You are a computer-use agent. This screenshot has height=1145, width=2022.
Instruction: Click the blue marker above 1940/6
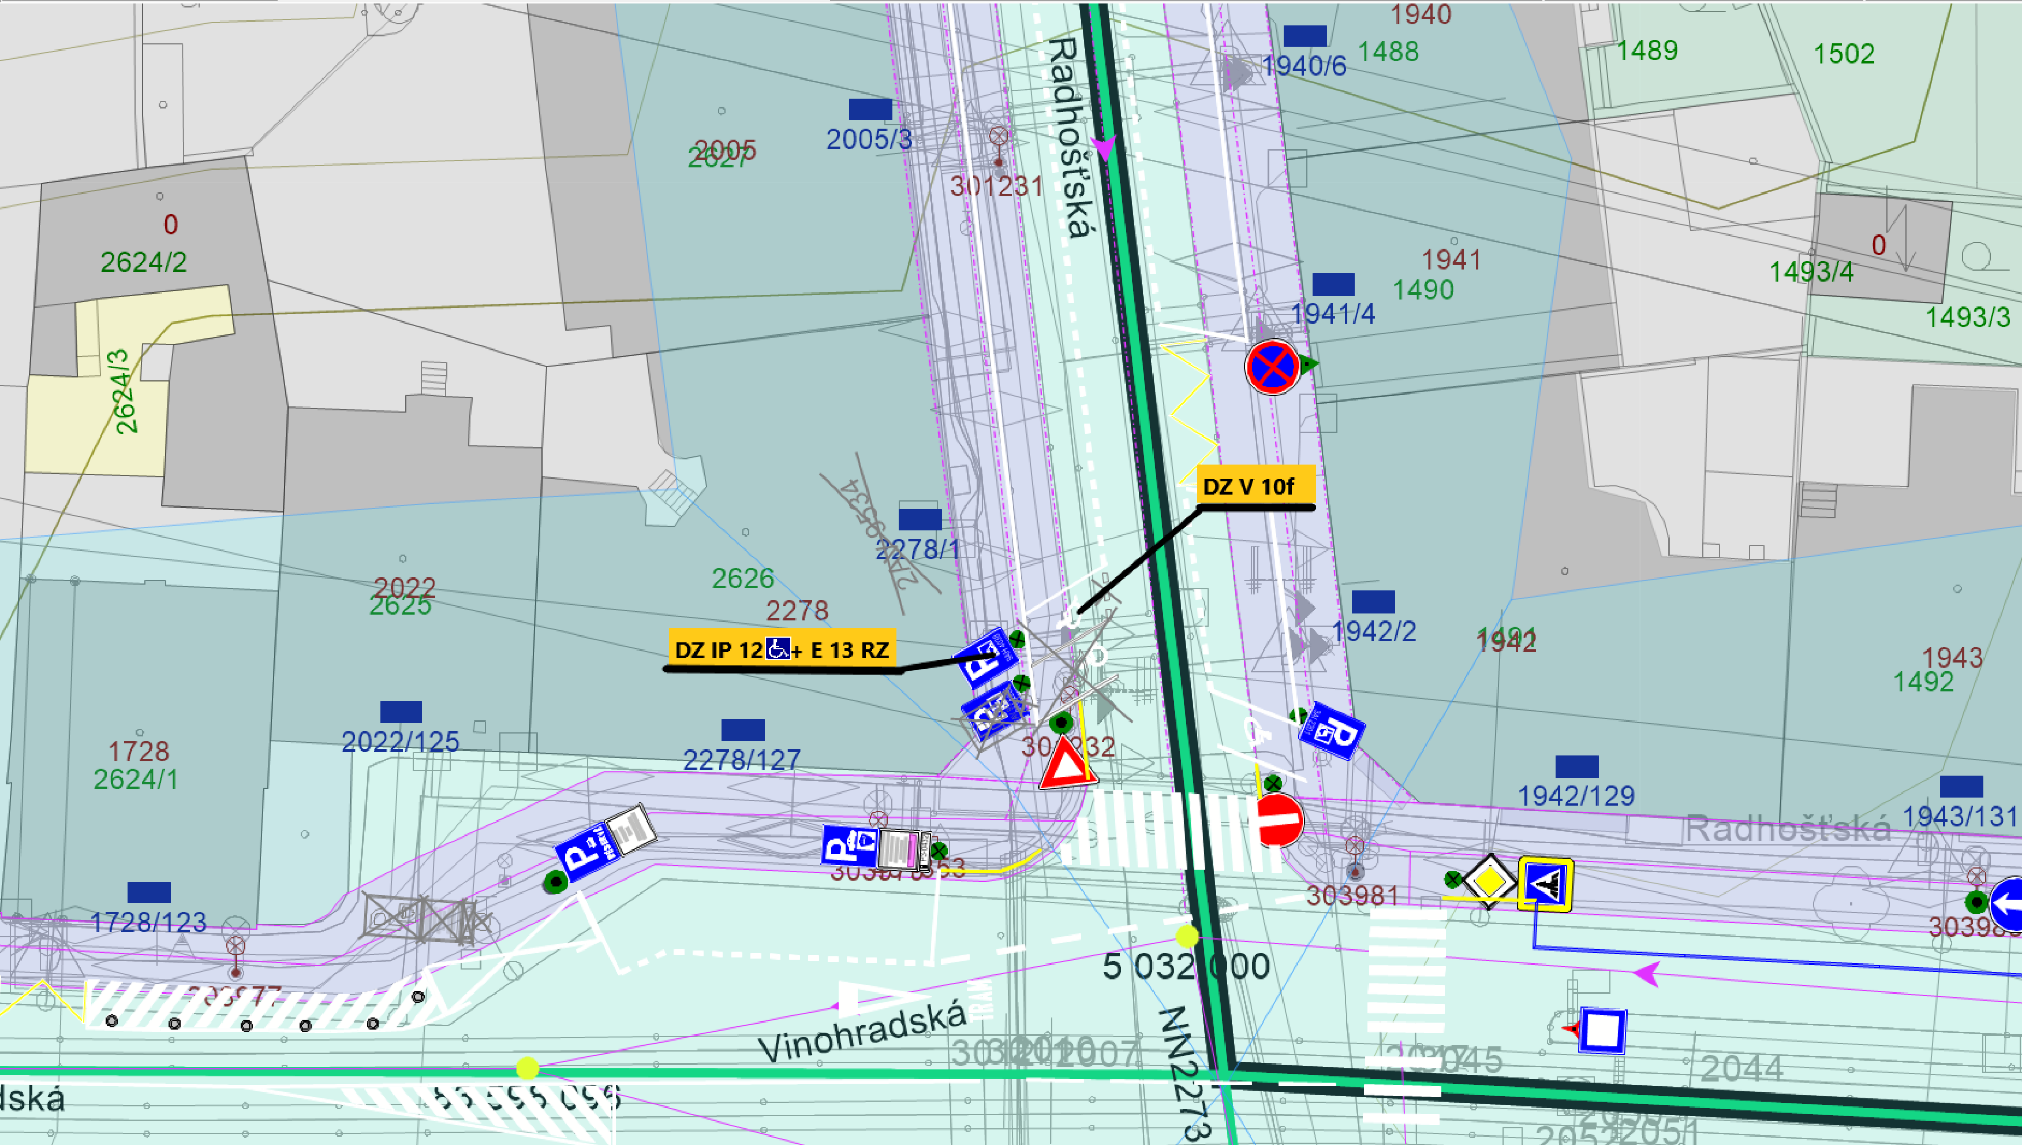(1305, 36)
